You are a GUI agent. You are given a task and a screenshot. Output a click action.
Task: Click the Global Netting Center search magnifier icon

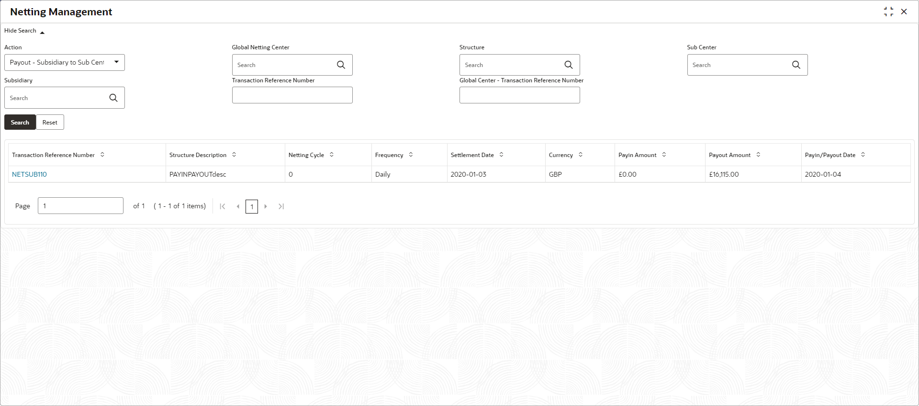point(341,65)
